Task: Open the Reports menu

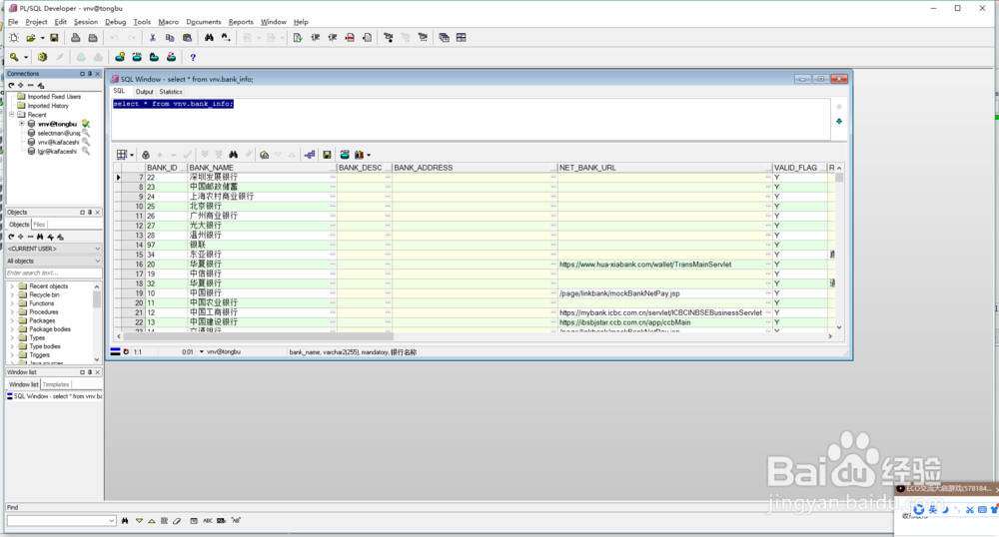Action: click(x=241, y=22)
